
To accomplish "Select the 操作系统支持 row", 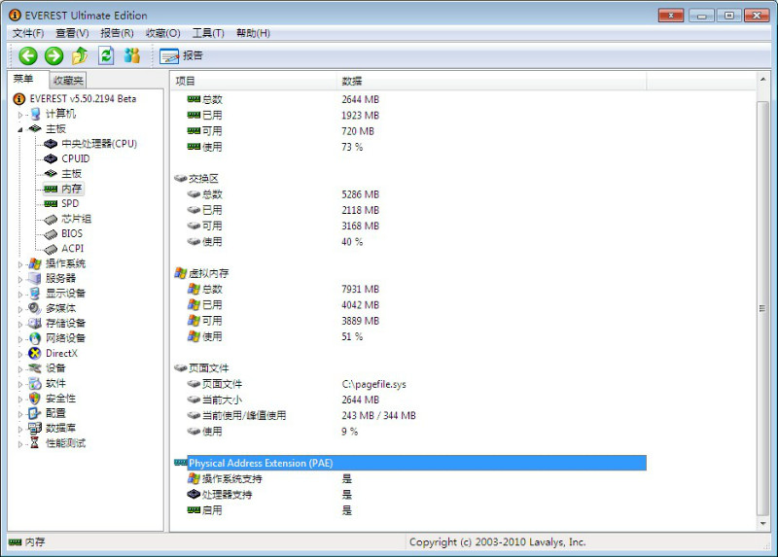I will click(x=231, y=479).
